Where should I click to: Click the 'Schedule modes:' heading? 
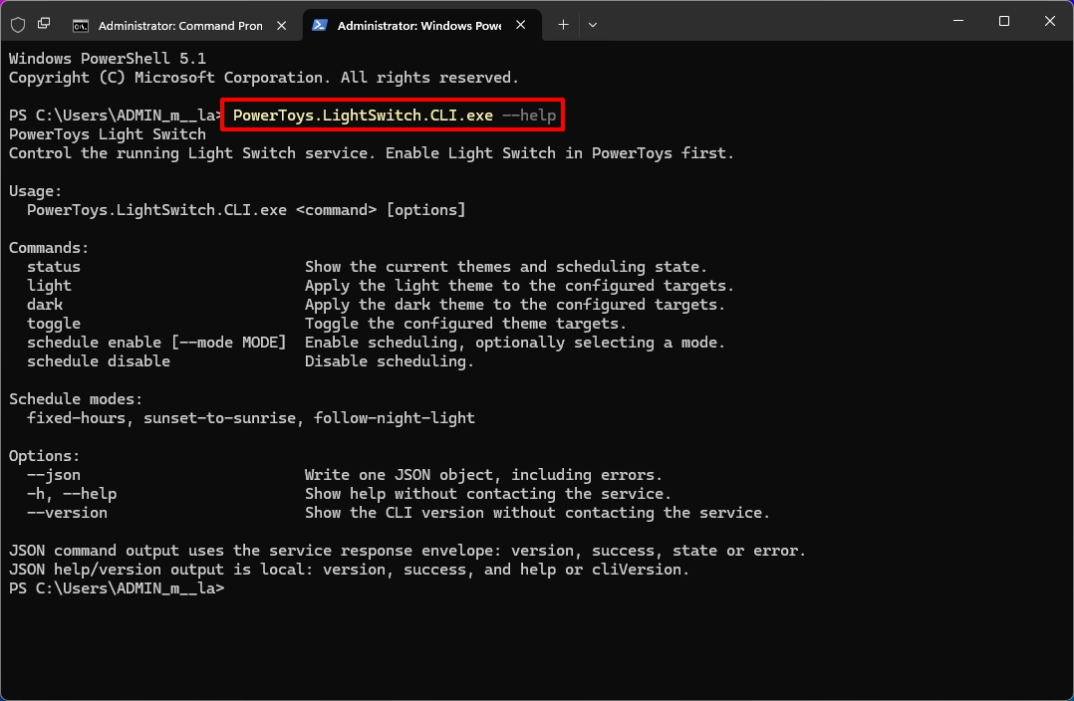tap(76, 399)
